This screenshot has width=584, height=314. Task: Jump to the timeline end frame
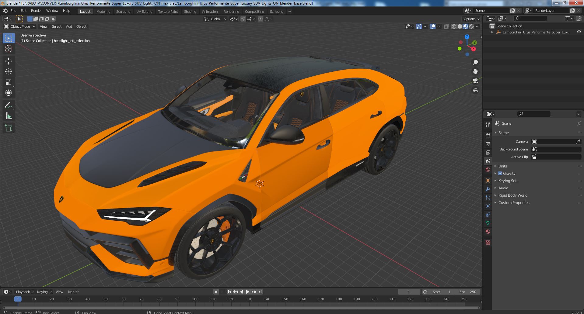click(260, 292)
